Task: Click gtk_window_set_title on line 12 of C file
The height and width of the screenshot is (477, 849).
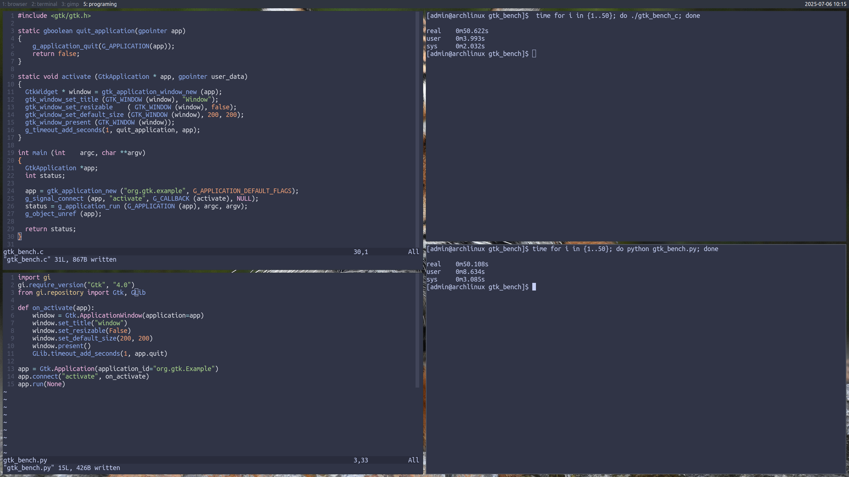Action: [62, 99]
